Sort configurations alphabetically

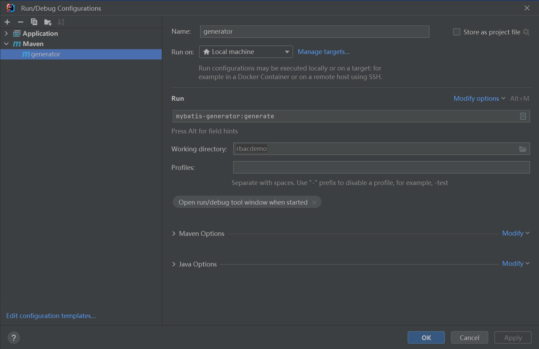[x=61, y=22]
